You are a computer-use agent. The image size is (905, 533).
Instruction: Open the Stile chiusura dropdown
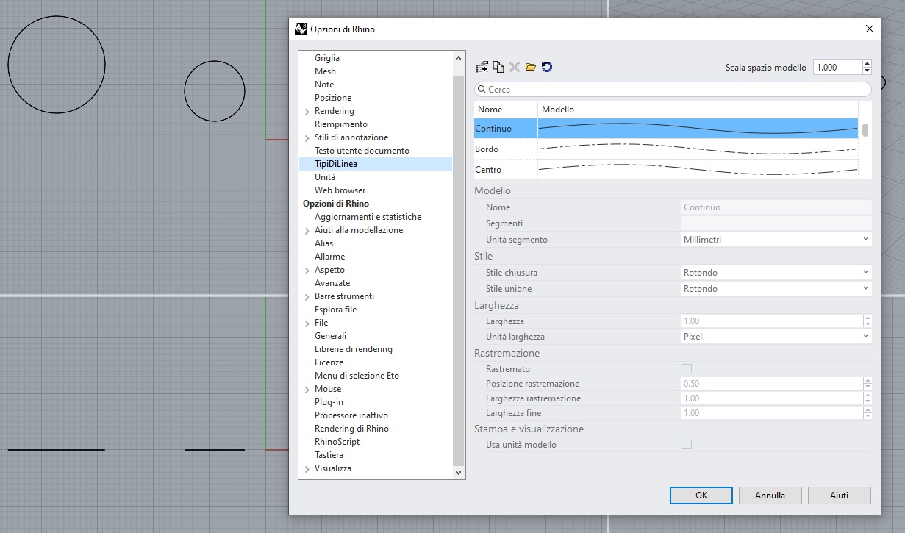[x=776, y=273]
